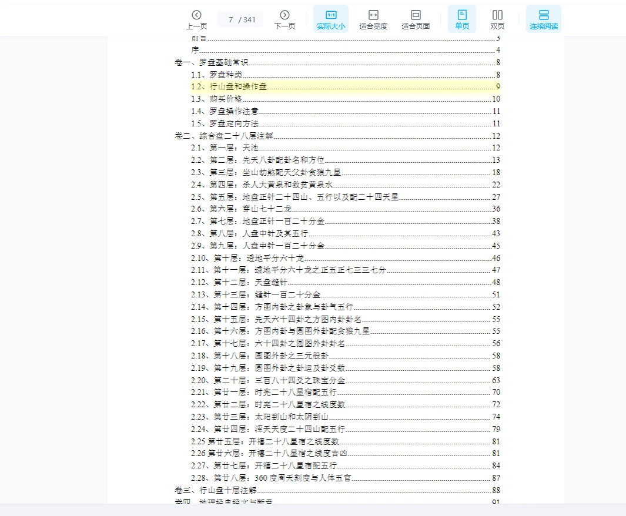The image size is (626, 516).
Task: Fit document to page (适合页面)
Action: pyautogui.click(x=416, y=19)
